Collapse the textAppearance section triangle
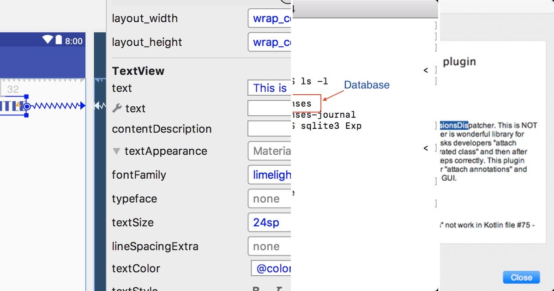This screenshot has width=554, height=291. click(116, 151)
